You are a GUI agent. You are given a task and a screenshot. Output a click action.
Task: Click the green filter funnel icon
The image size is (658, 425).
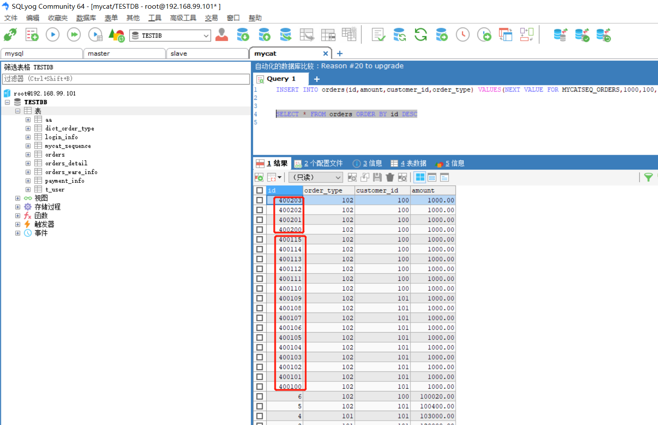pyautogui.click(x=648, y=177)
